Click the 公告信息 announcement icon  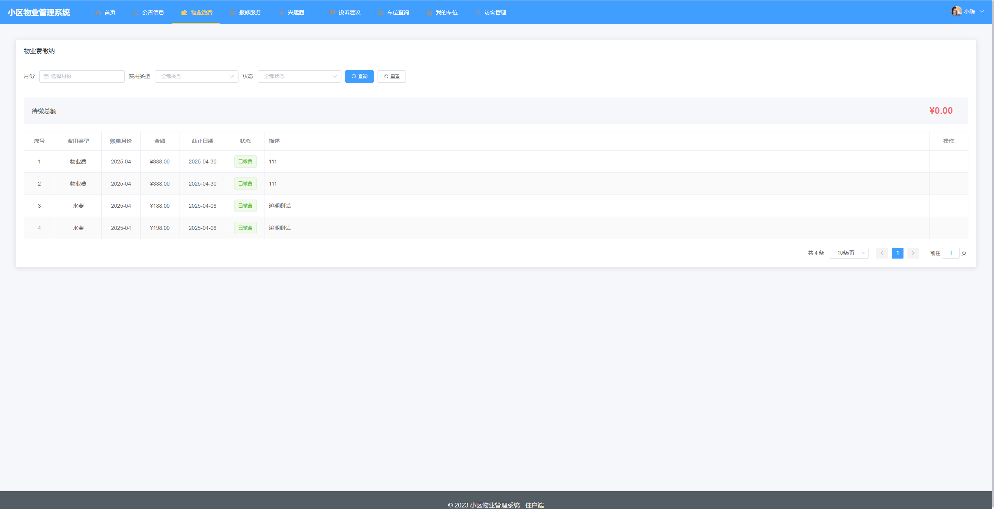click(136, 12)
